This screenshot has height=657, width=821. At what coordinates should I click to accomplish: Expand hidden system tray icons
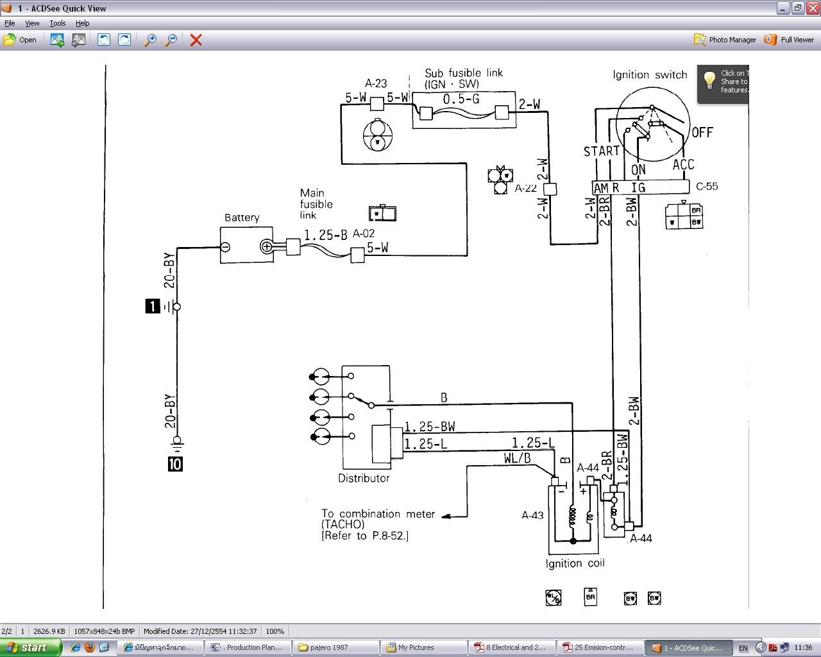click(761, 647)
